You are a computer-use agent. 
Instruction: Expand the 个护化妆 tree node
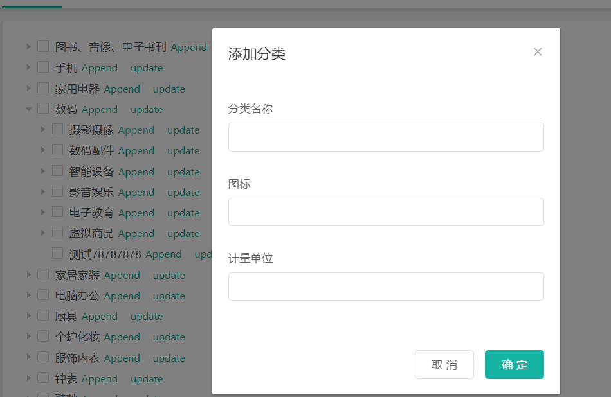coord(28,337)
